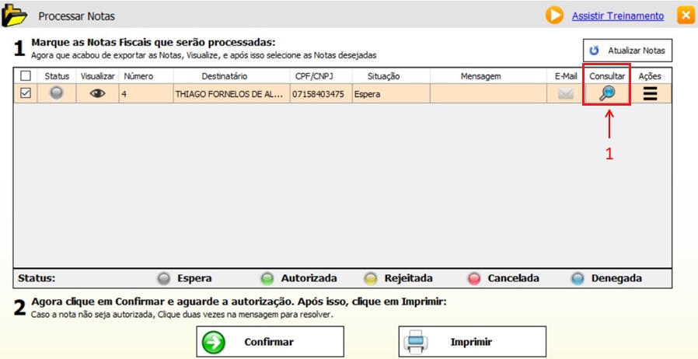Screen dimensions: 698x359
Task: Click the red Cancelada legend circle
Action: (474, 278)
